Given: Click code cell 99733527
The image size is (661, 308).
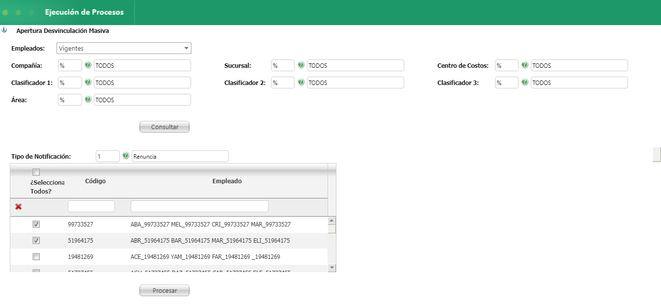Looking at the screenshot, I should 81,224.
